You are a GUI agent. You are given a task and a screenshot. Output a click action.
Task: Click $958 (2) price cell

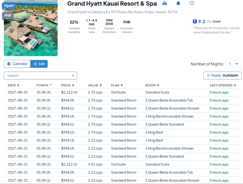[68, 132]
